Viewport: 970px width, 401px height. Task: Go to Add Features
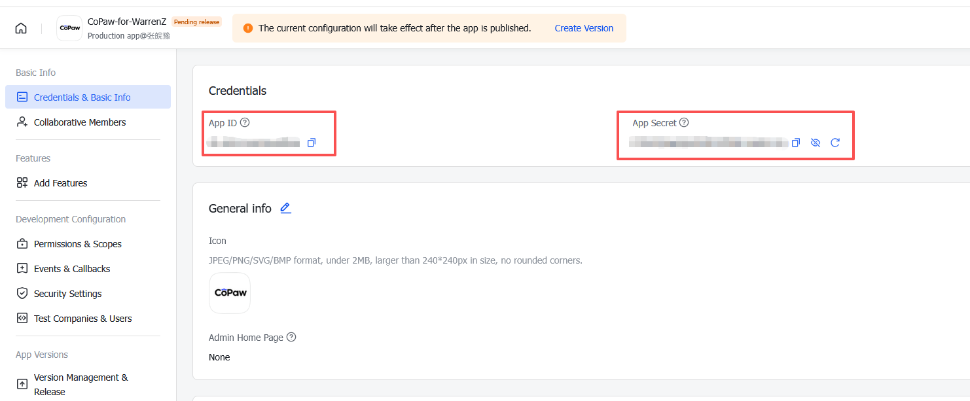pyautogui.click(x=60, y=183)
